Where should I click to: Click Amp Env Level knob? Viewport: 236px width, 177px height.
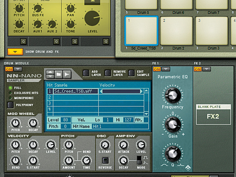(x=141, y=145)
